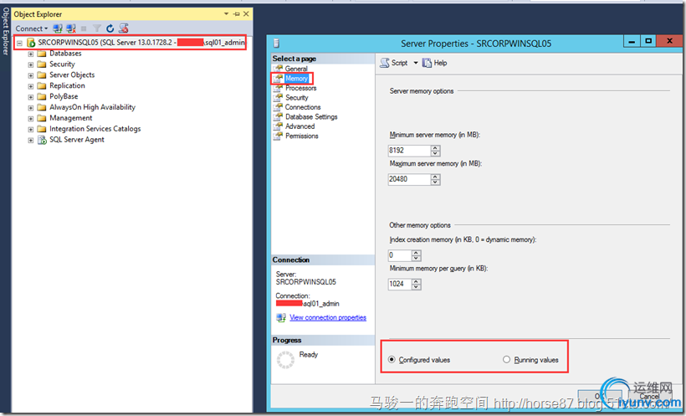
Task: Refresh the Object Explorer tree
Action: point(110,28)
